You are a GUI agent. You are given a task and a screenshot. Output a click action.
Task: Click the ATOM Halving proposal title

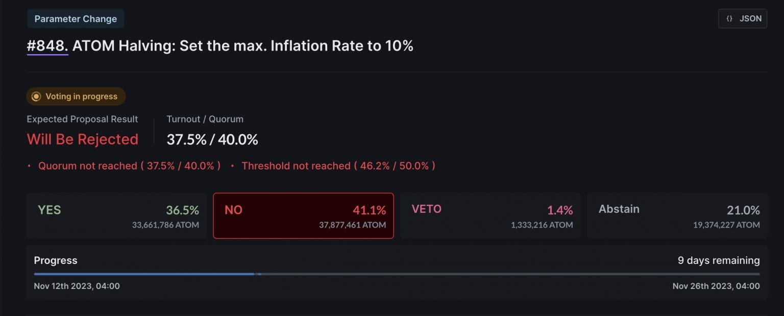pyautogui.click(x=242, y=46)
